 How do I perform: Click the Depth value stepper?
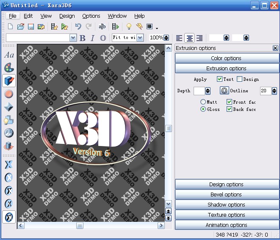click(x=208, y=91)
